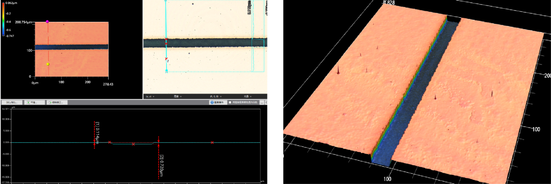
Task: Click the red point 1 marker on the microscope image
Action: pyautogui.click(x=166, y=39)
